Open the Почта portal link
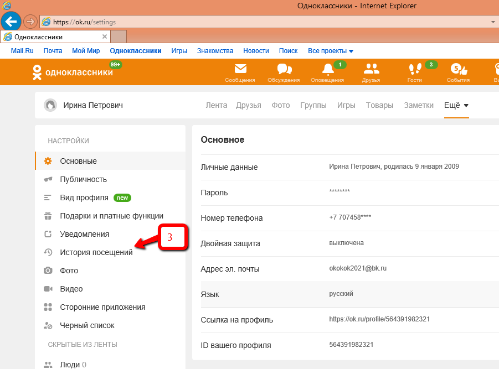This screenshot has width=499, height=369. (x=53, y=51)
